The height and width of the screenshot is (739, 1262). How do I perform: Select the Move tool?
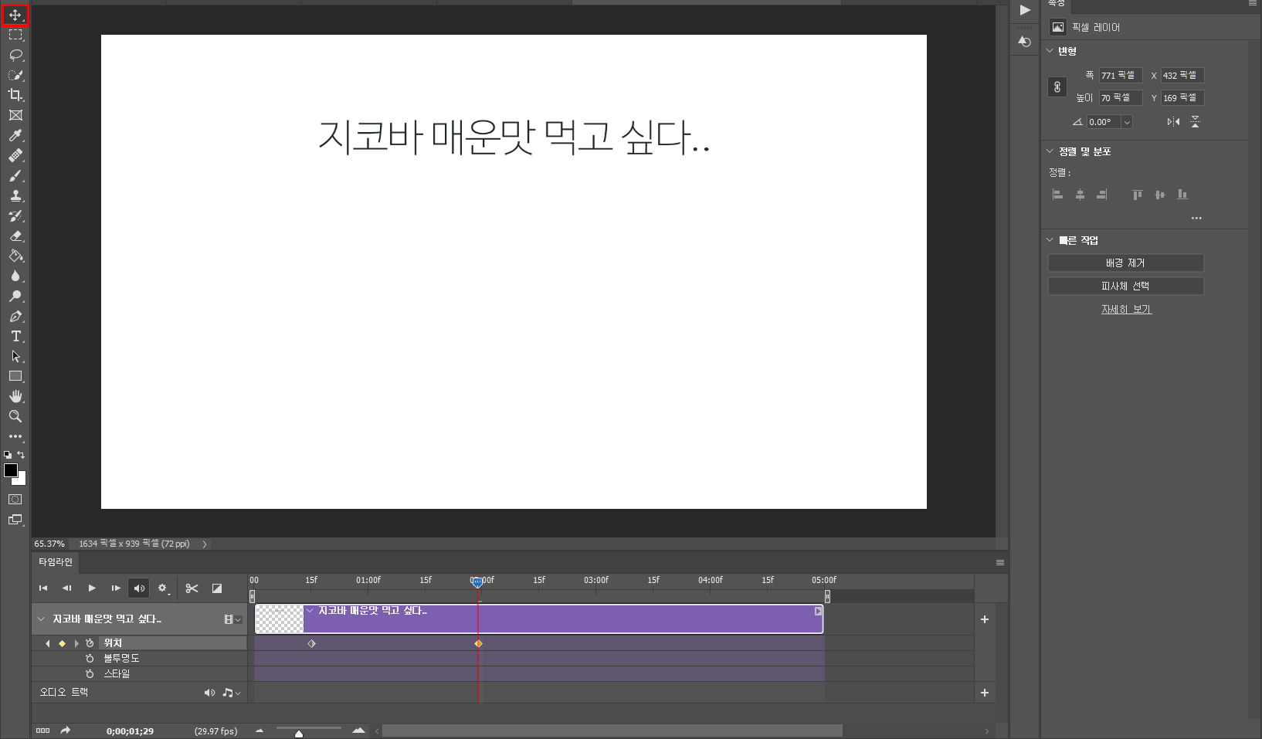click(x=15, y=15)
